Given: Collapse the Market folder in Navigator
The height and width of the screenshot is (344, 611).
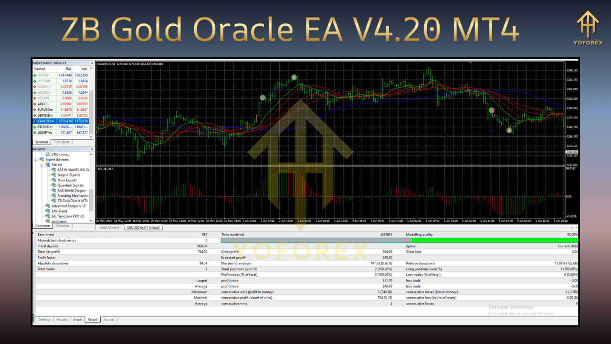Looking at the screenshot, I should click(42, 164).
